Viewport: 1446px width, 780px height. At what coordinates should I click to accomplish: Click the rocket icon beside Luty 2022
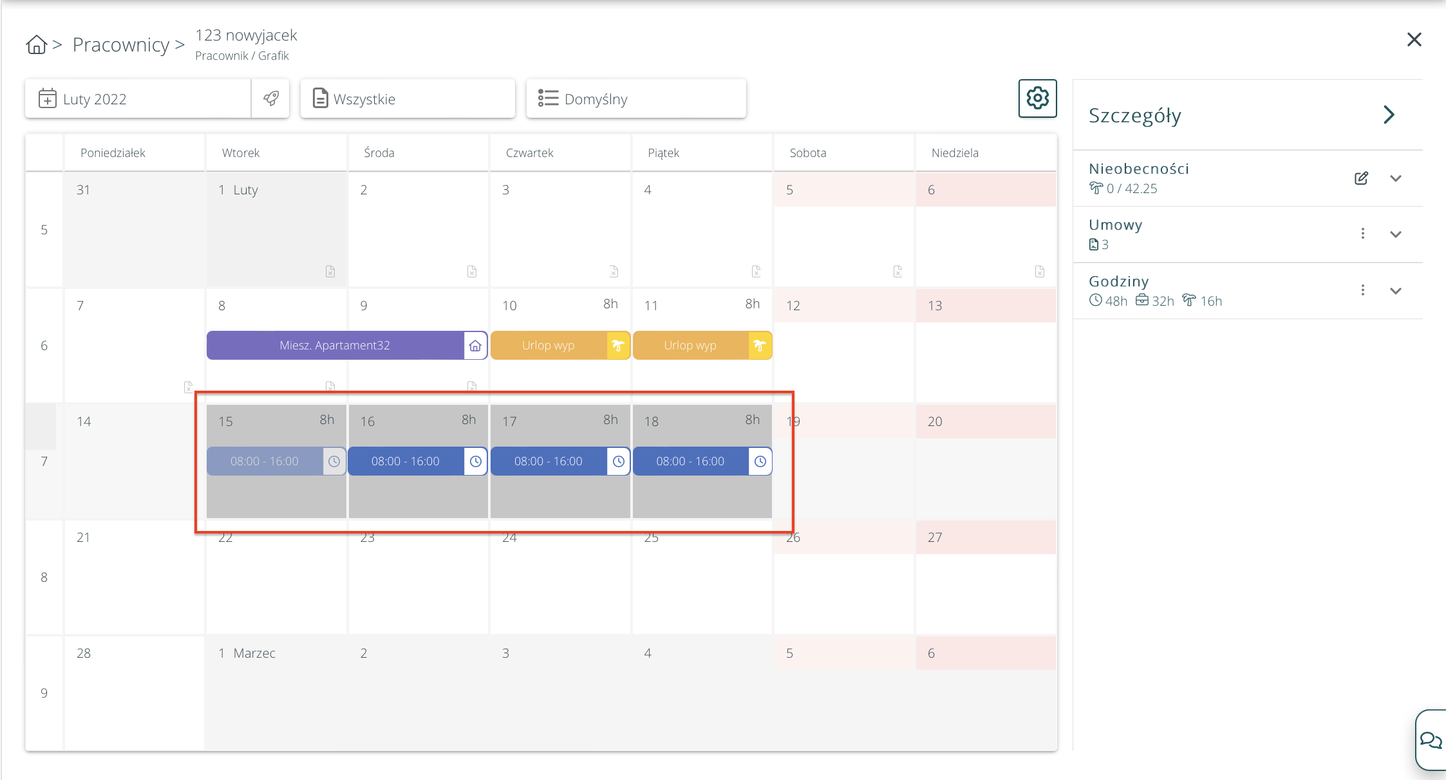click(x=271, y=98)
